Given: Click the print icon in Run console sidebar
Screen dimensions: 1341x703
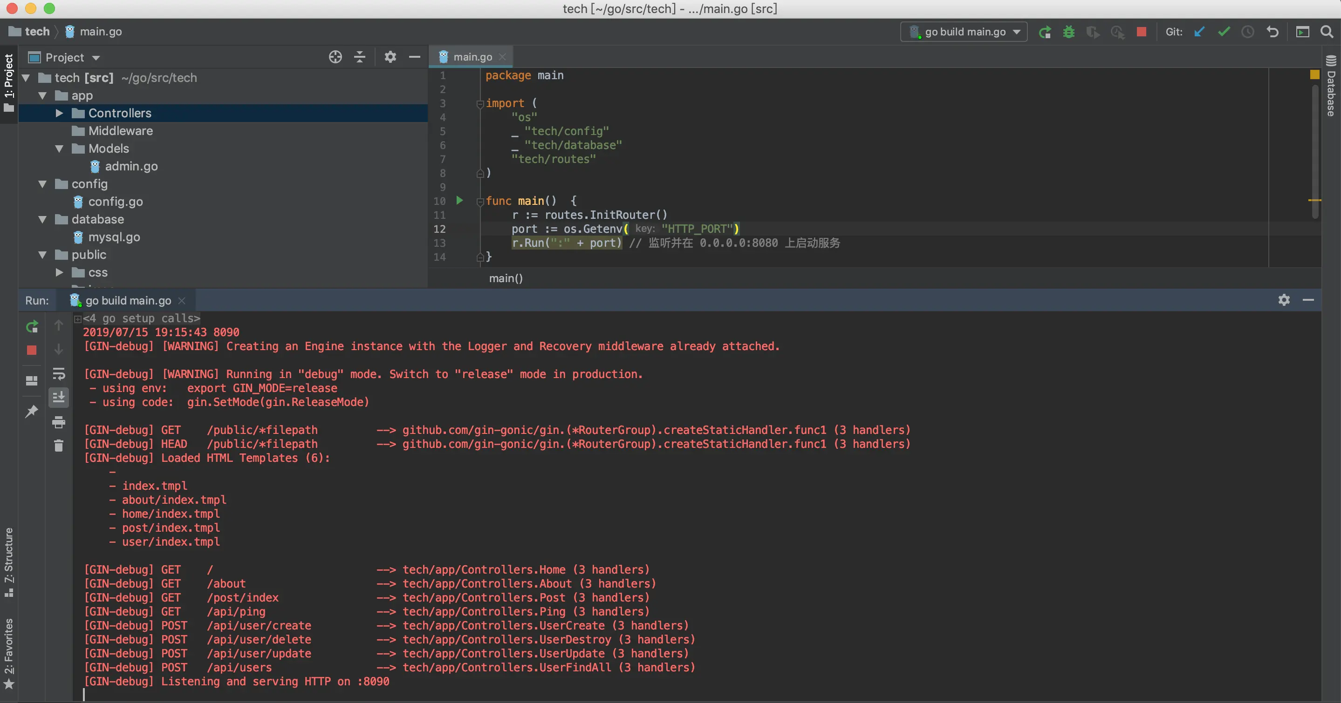Looking at the screenshot, I should (59, 422).
